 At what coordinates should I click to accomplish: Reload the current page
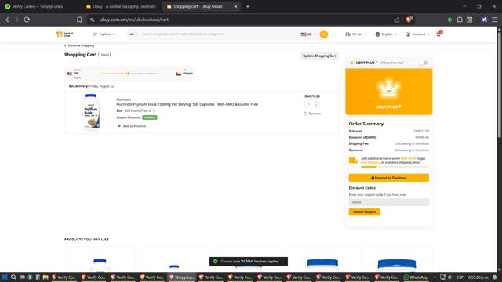pyautogui.click(x=27, y=20)
